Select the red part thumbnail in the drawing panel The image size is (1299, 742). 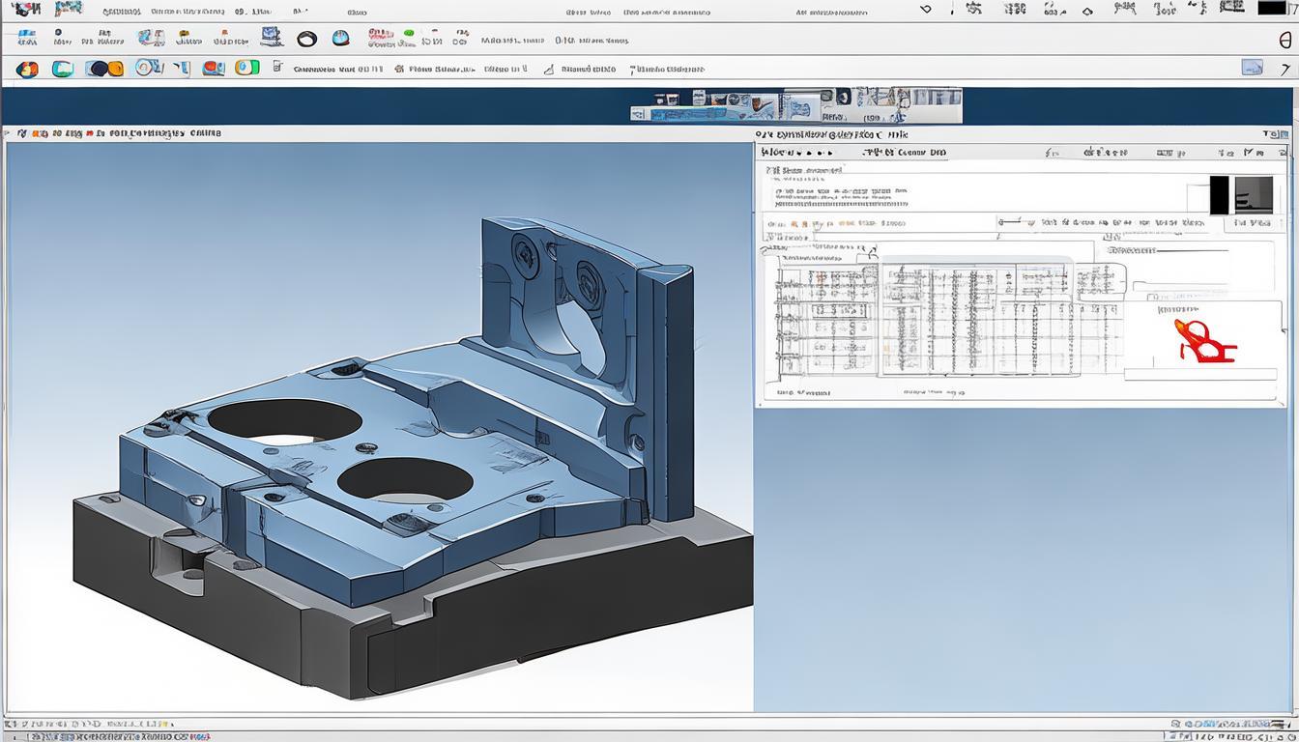coord(1205,342)
